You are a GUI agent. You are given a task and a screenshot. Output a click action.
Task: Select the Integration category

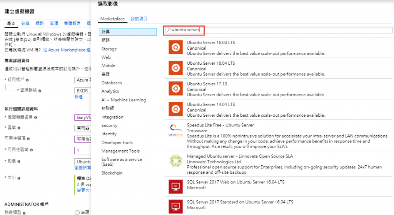112,117
